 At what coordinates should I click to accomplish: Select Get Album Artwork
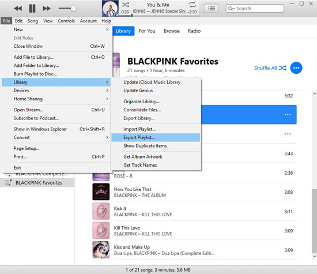click(156, 157)
